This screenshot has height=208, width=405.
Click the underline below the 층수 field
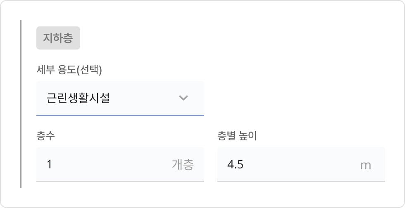[120, 181]
